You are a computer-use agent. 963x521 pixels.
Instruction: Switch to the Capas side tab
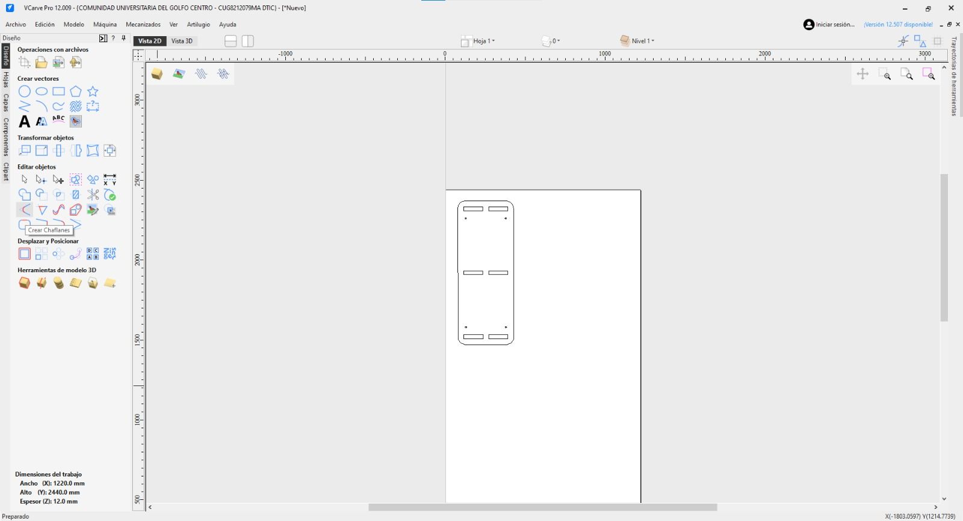point(6,102)
